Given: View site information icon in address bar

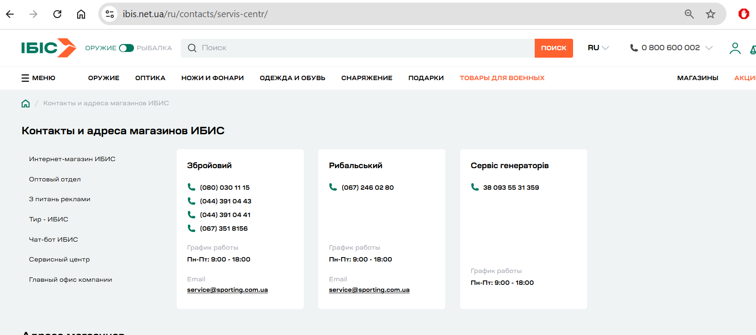Looking at the screenshot, I should click(110, 14).
